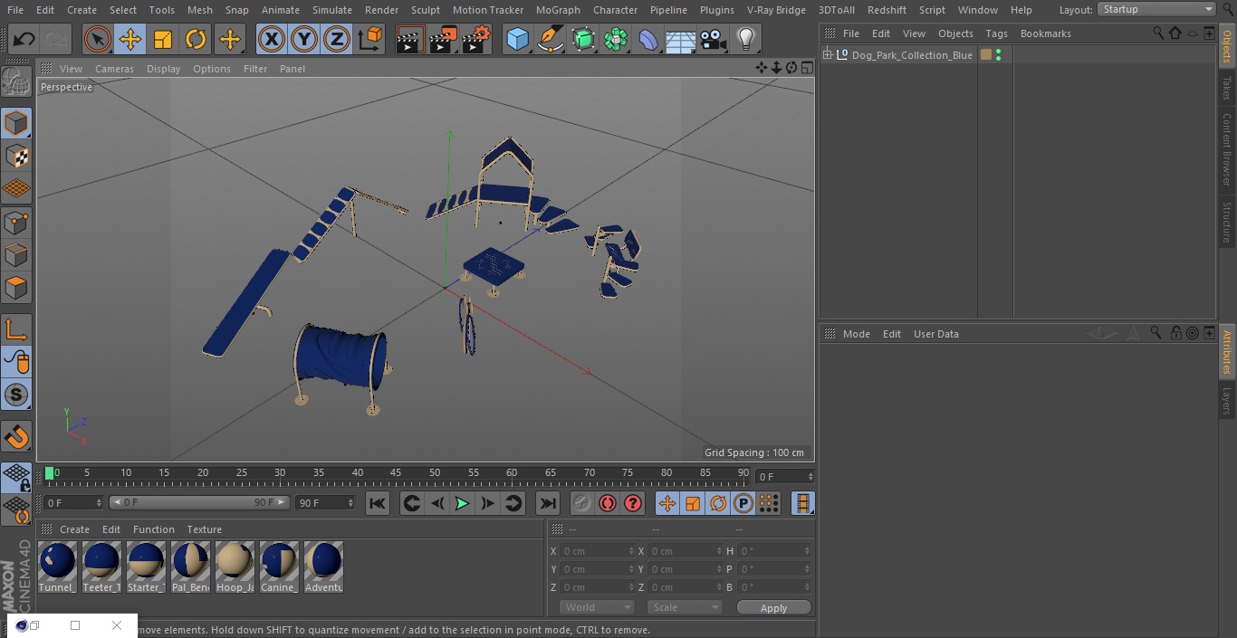1237x638 pixels.
Task: Toggle Position keyframe recording icon
Action: (x=667, y=503)
